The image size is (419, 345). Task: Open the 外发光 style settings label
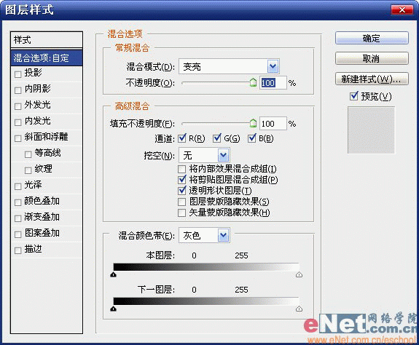37,105
